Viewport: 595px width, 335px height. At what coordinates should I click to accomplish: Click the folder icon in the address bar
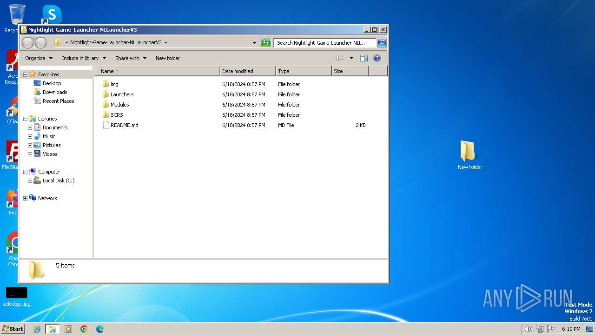[x=58, y=42]
